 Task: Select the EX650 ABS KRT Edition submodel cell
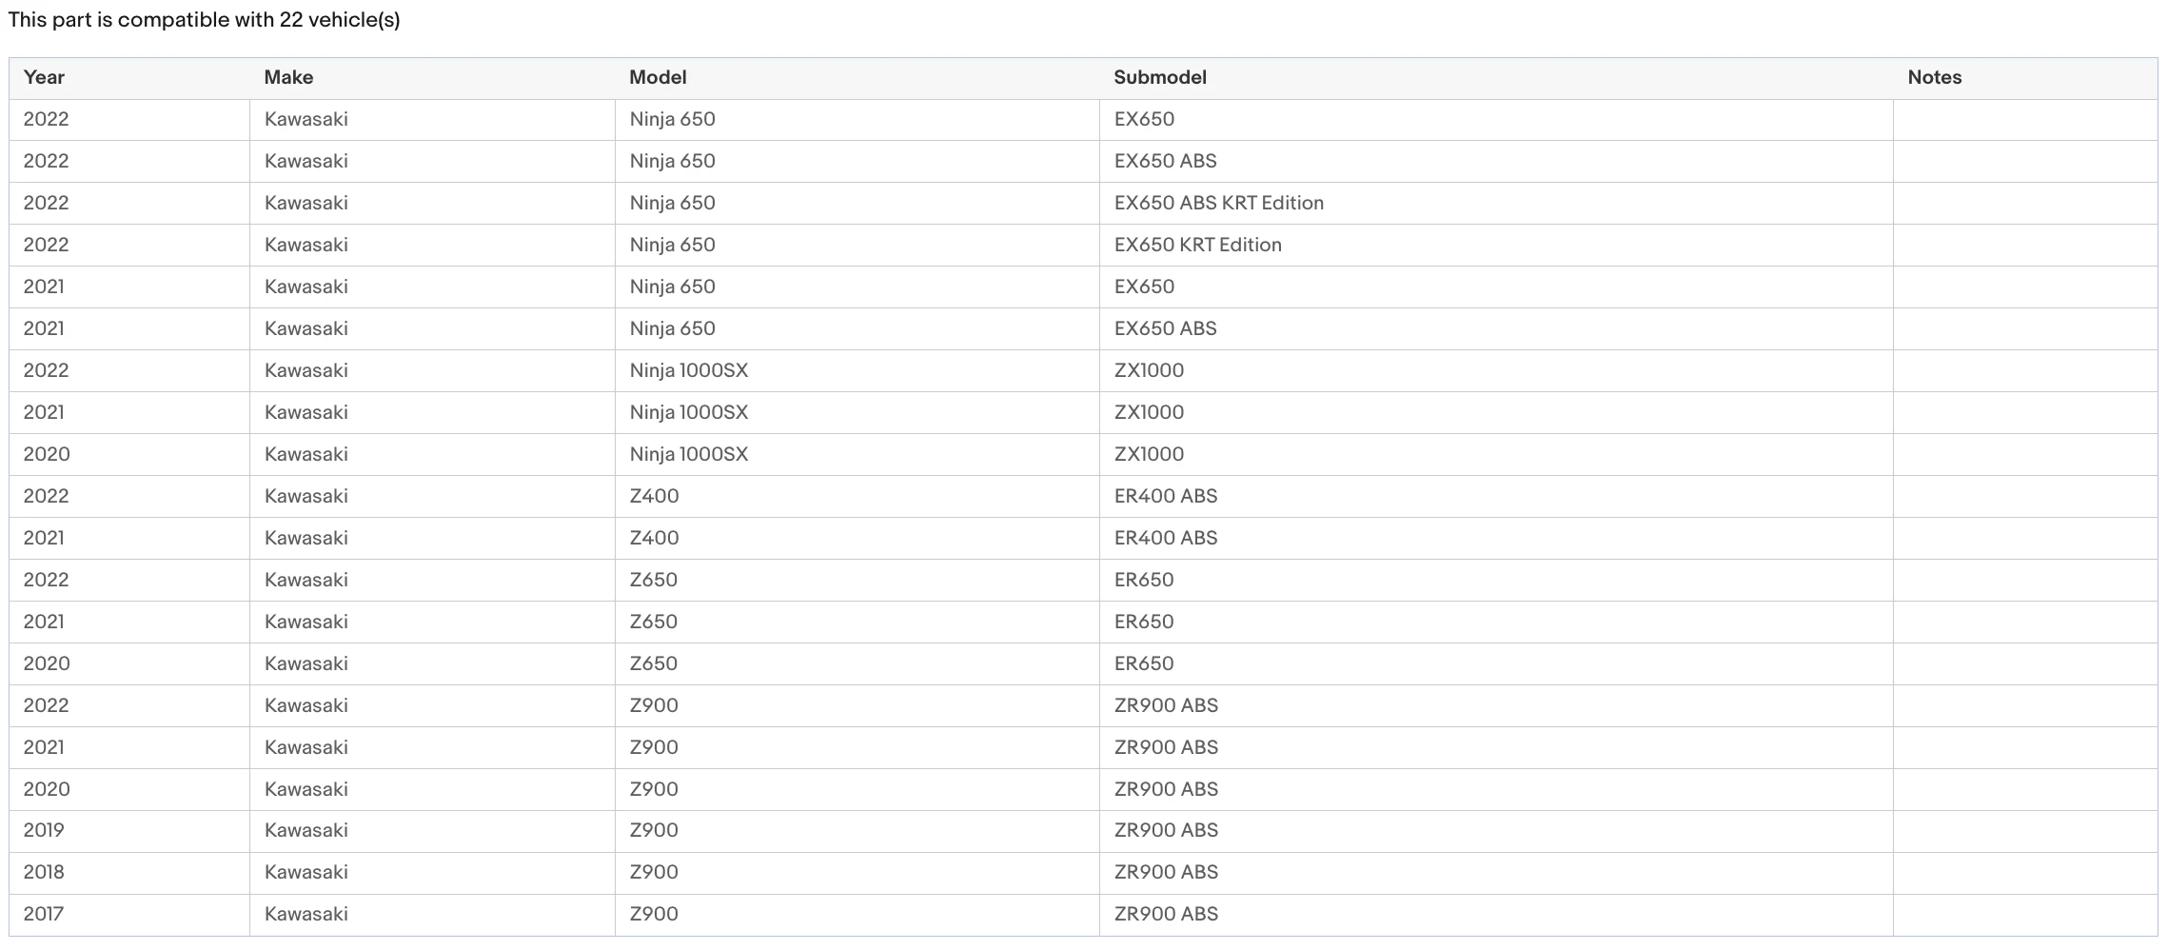[1219, 203]
